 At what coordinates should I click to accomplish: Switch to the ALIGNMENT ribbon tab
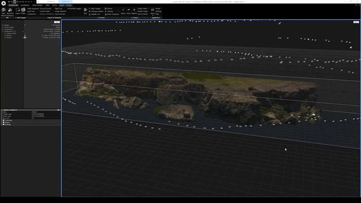point(25,5)
